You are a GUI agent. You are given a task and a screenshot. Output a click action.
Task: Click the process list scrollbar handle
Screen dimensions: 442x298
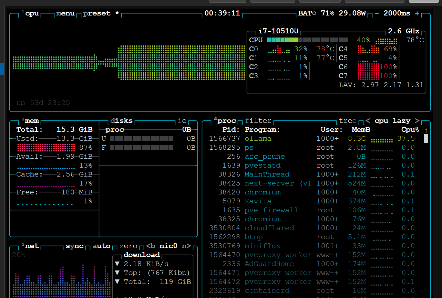pyautogui.click(x=426, y=138)
